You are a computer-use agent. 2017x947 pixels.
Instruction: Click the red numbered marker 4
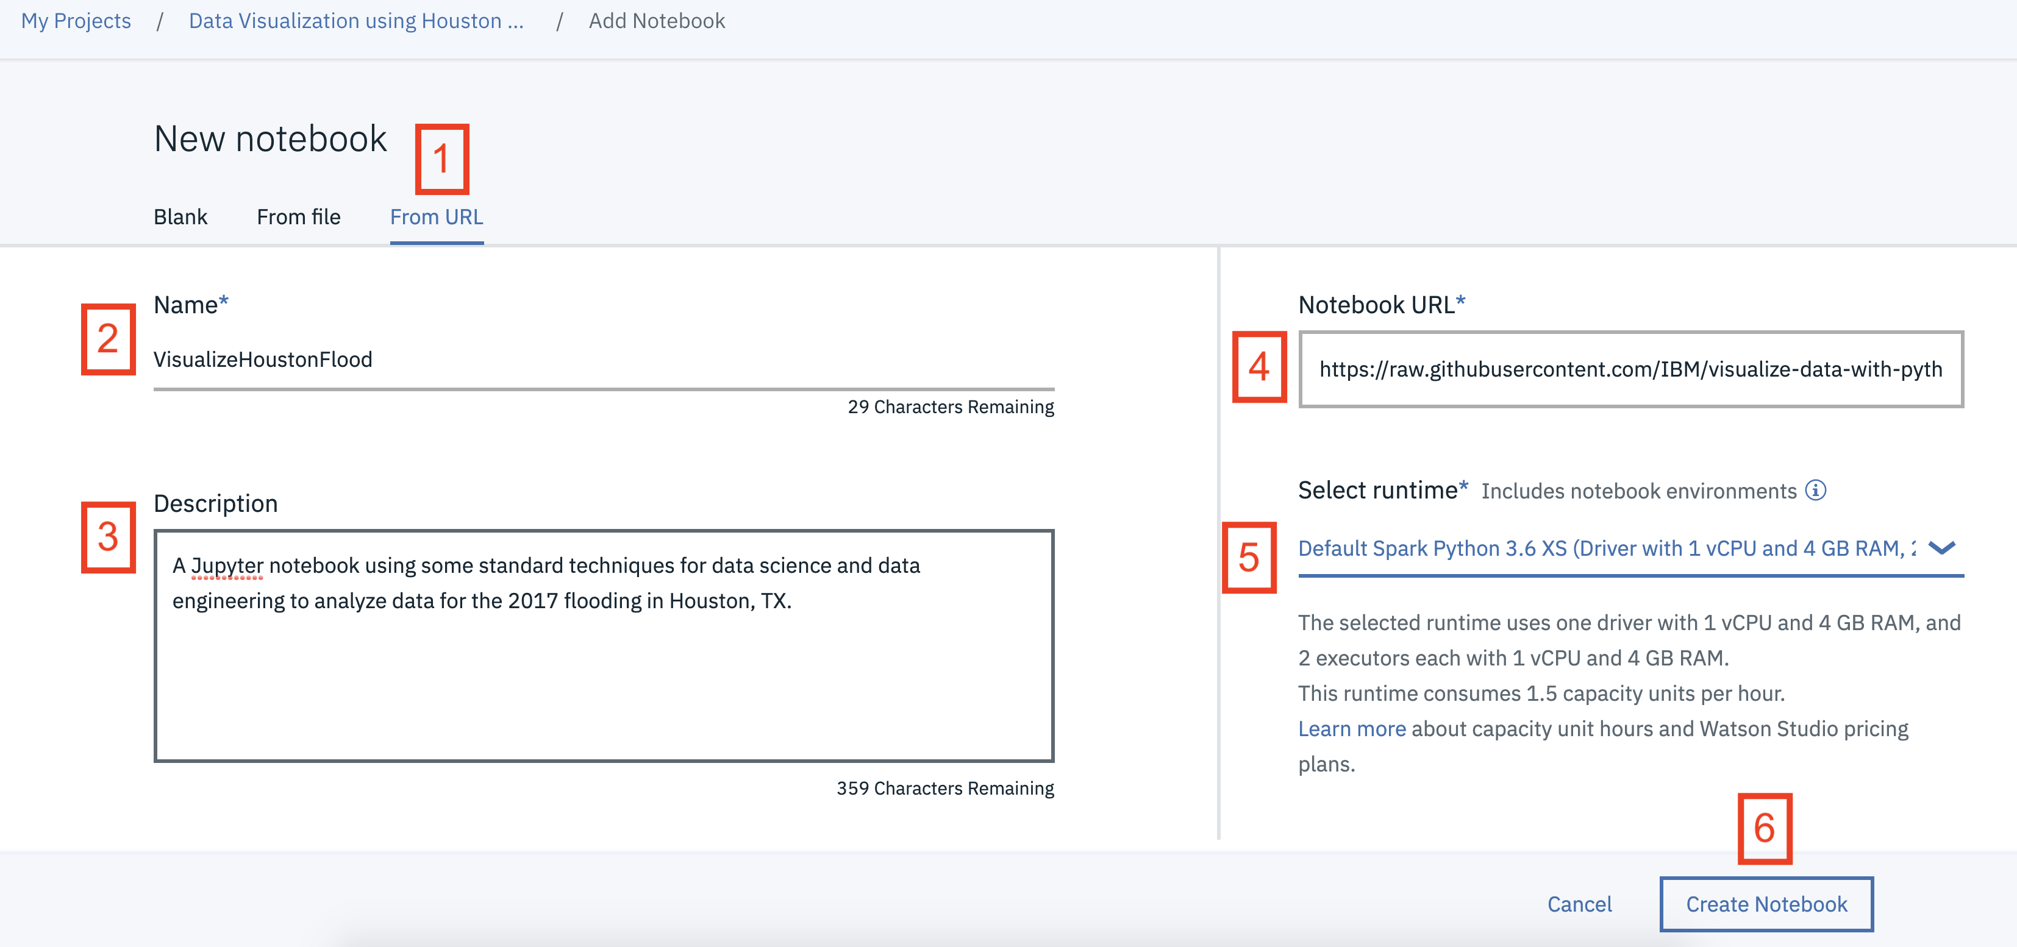coord(1259,366)
